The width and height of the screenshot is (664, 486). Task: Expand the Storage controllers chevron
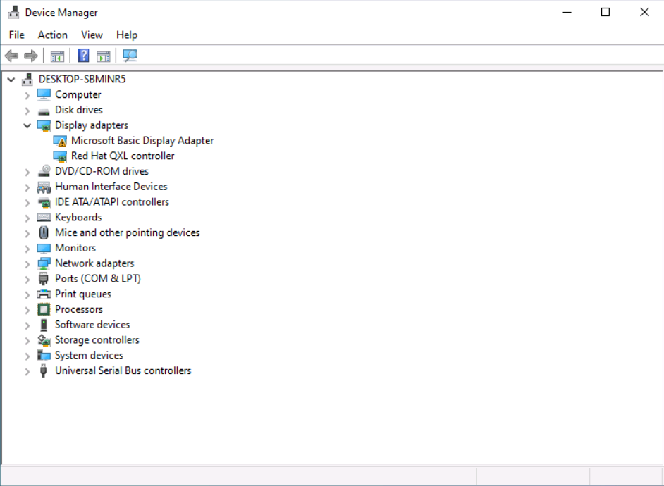pos(27,341)
